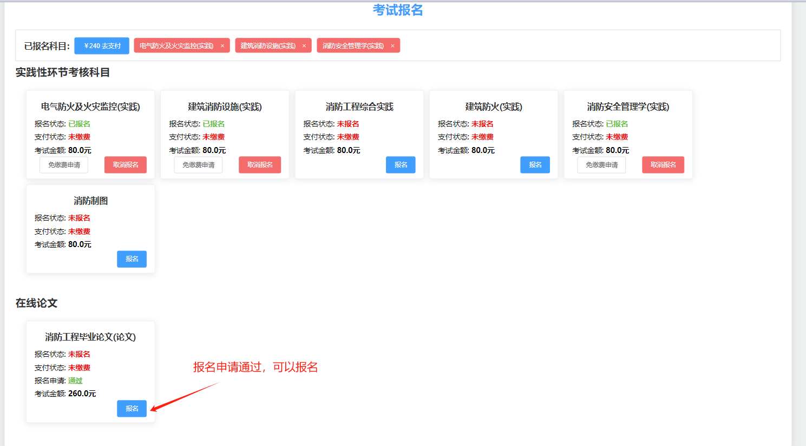Cancel registration for 消防安全管理学(实践)

click(x=663, y=165)
